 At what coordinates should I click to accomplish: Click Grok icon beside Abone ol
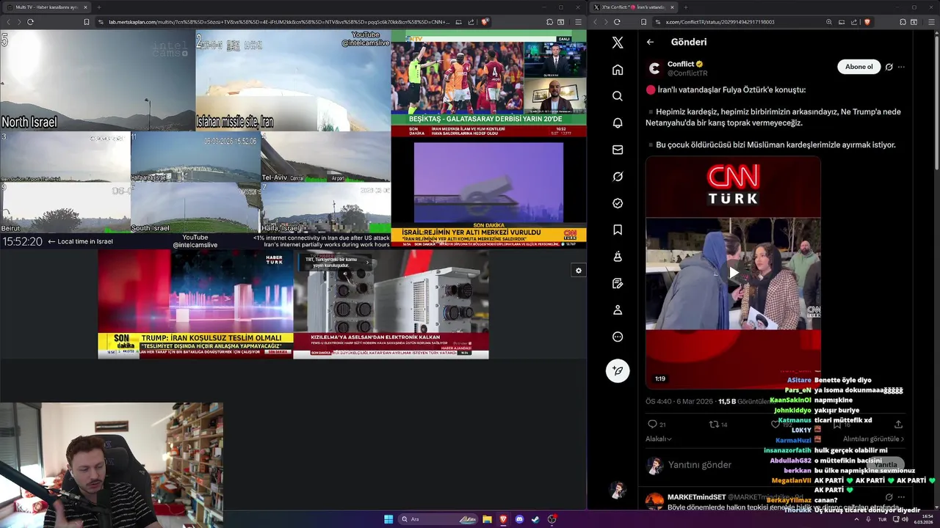(x=889, y=67)
